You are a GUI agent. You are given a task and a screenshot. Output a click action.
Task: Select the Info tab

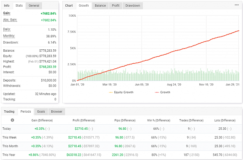[7, 5]
